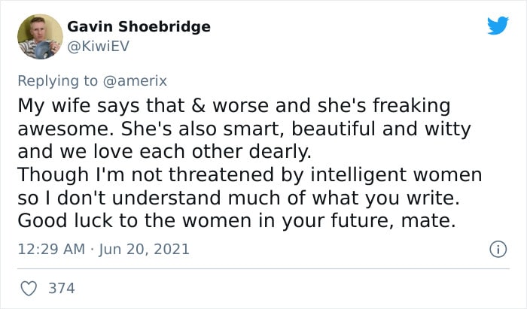Open the tweet info circle icon
This screenshot has width=527, height=309.
(x=498, y=250)
